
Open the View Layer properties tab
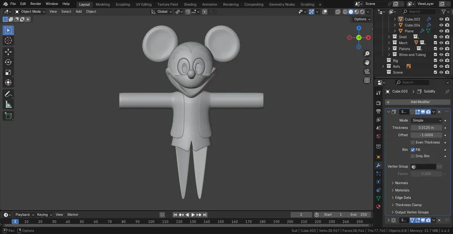pyautogui.click(x=378, y=120)
